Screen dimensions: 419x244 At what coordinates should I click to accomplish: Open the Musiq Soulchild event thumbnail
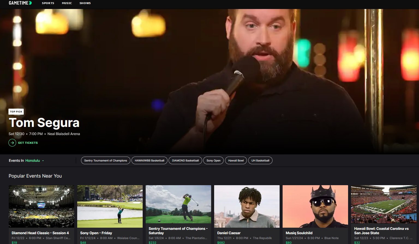[315, 206]
